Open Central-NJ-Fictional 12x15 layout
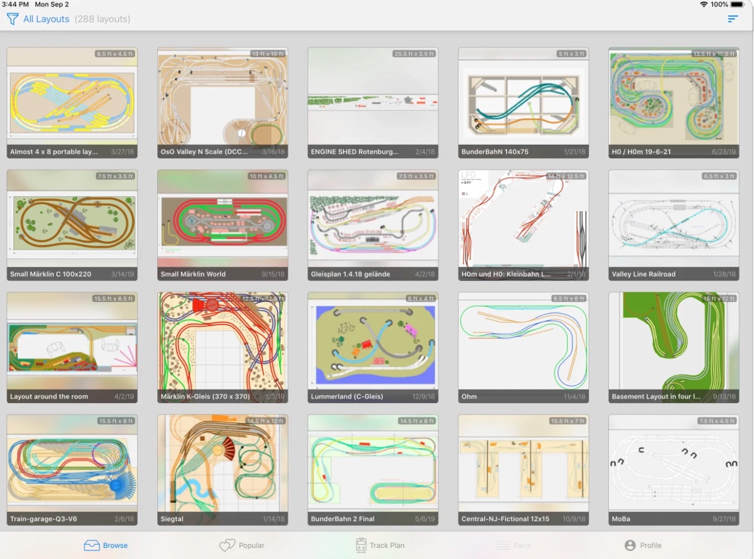Image resolution: width=754 pixels, height=559 pixels. (x=523, y=470)
